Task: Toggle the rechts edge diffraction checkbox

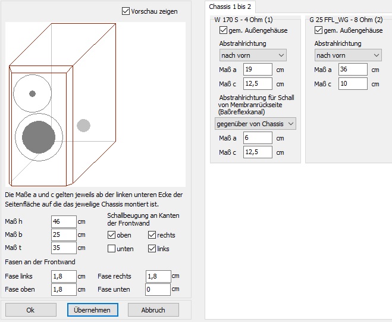Action: 152,235
